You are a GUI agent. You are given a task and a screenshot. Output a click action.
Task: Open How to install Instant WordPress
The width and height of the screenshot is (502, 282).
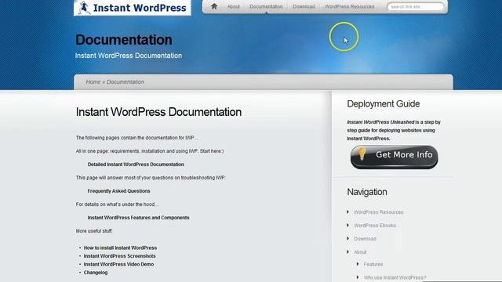pyautogui.click(x=120, y=248)
